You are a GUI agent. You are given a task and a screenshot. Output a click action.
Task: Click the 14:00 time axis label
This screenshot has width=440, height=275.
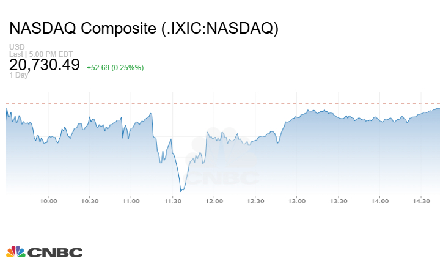click(380, 200)
